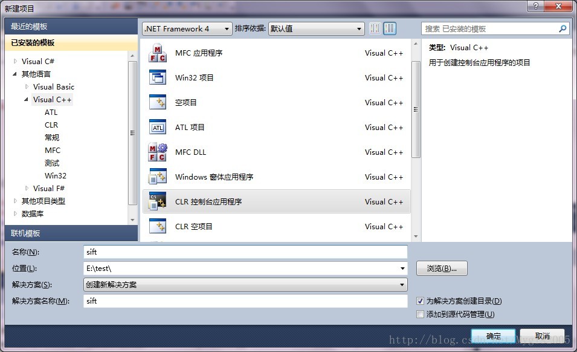This screenshot has width=577, height=352.
Task: Click the Win32 项目 template icon
Action: [158, 78]
